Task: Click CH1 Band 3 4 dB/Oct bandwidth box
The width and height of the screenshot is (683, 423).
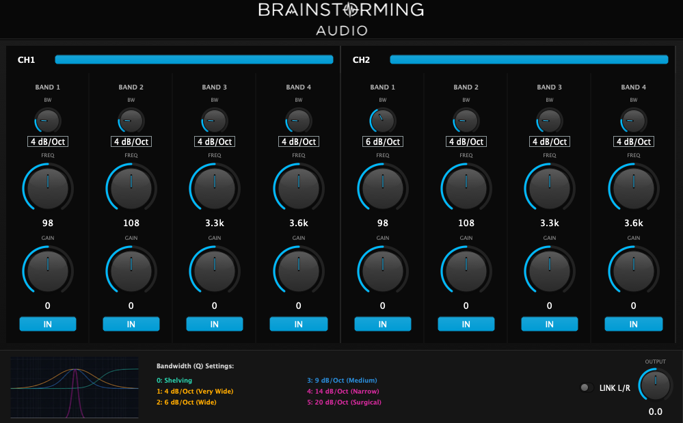Action: click(214, 141)
